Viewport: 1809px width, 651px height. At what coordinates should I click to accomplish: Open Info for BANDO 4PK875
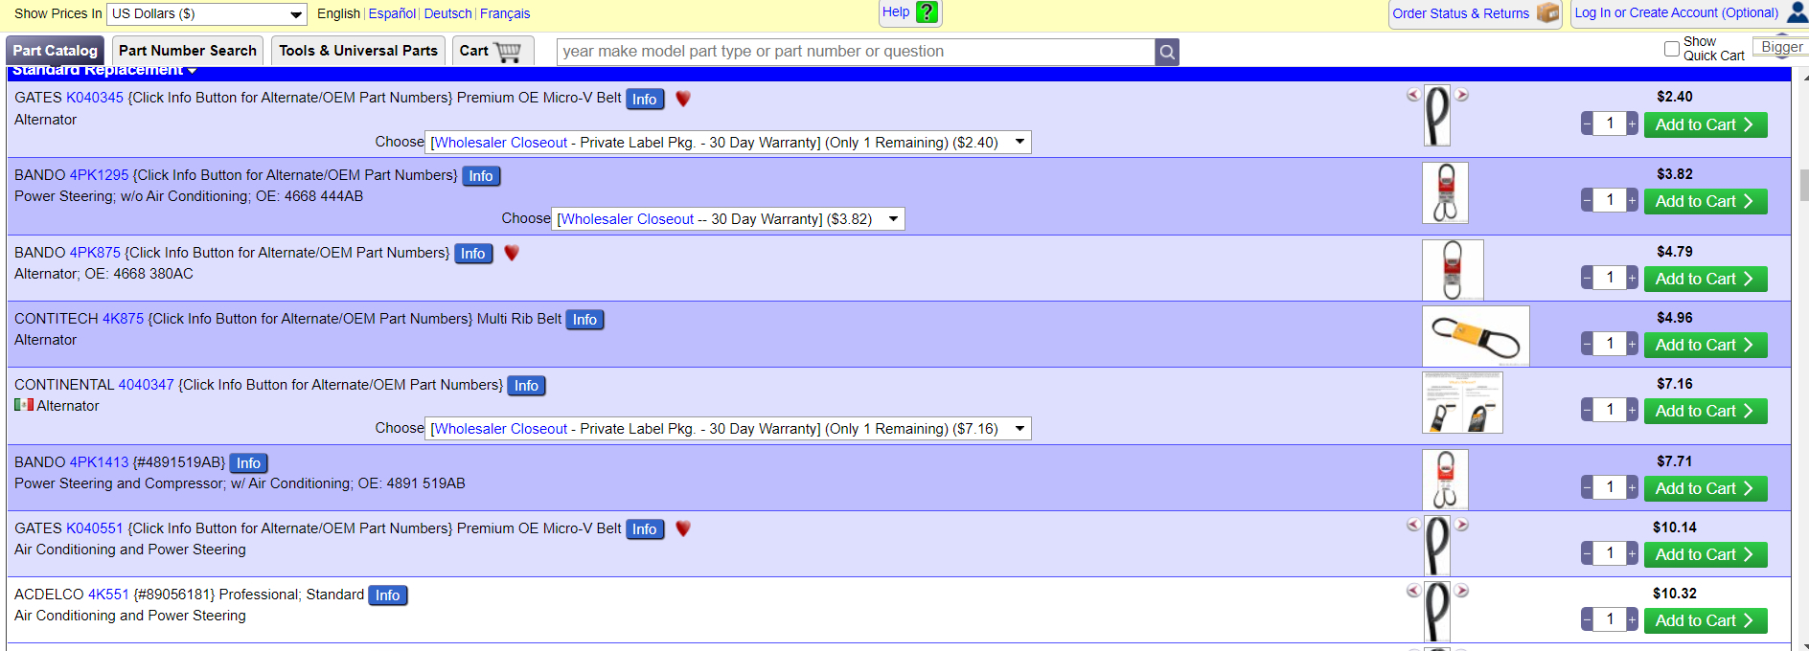tap(473, 254)
